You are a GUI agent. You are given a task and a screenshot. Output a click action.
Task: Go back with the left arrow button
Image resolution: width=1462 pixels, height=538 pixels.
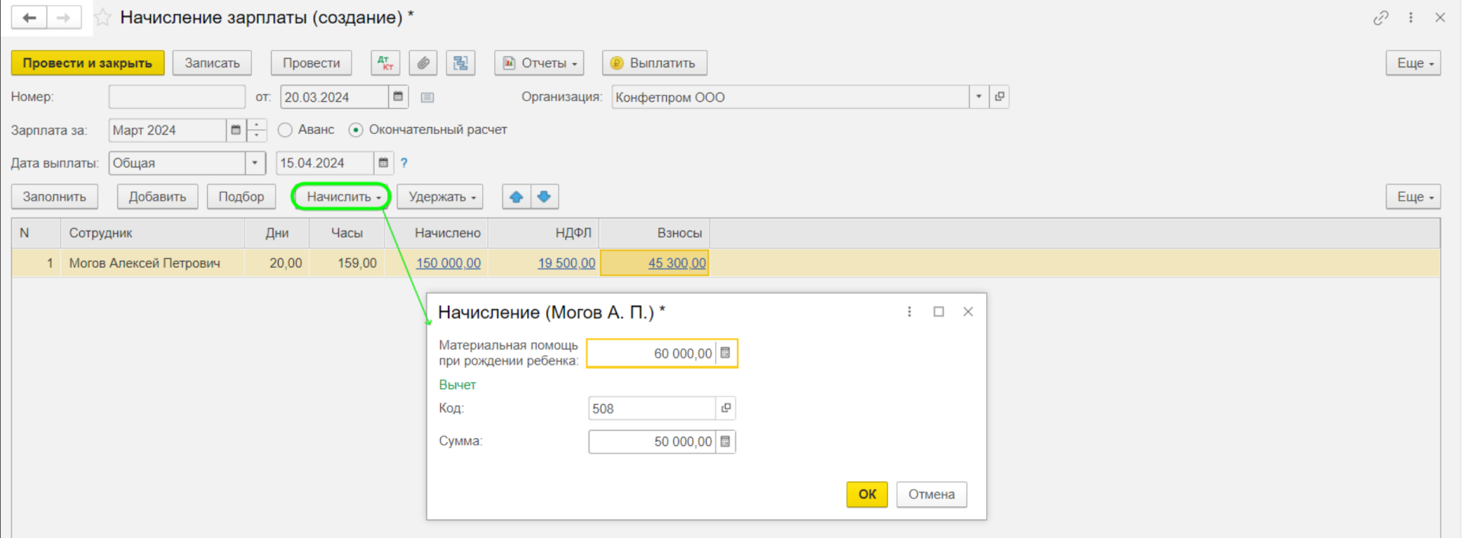(x=29, y=18)
